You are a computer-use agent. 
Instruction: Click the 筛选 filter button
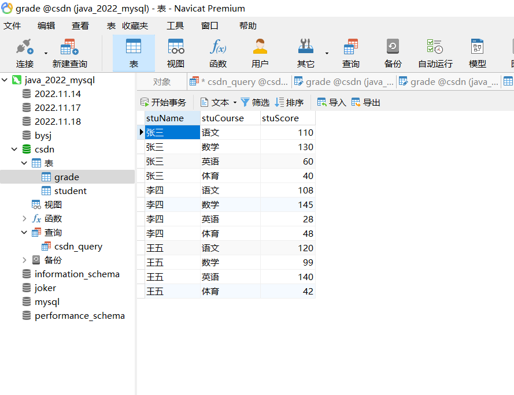[255, 103]
